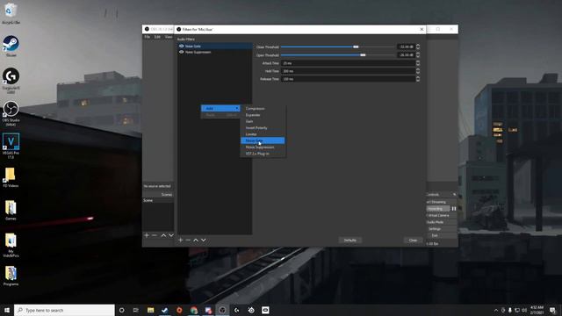Pause recording with the pause icon in OBS Controls

click(454, 209)
